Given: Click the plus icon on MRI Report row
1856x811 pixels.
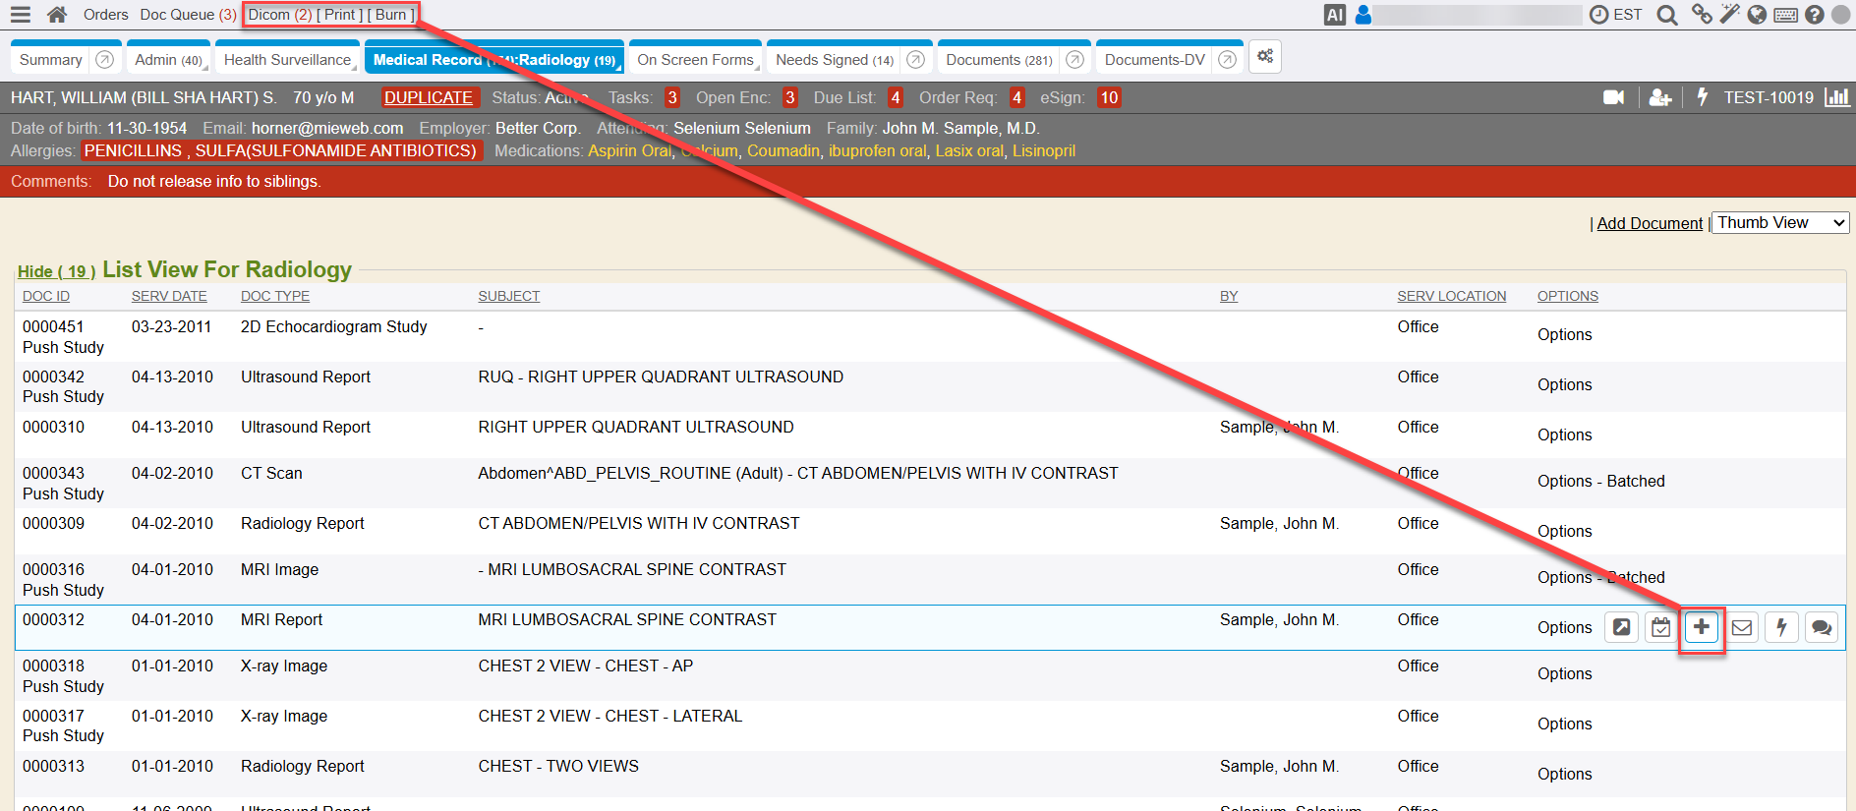Looking at the screenshot, I should [1701, 627].
